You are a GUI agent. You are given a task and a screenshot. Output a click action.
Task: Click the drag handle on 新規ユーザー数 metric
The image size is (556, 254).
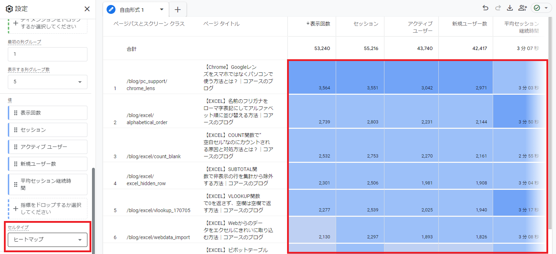[x=15, y=164]
